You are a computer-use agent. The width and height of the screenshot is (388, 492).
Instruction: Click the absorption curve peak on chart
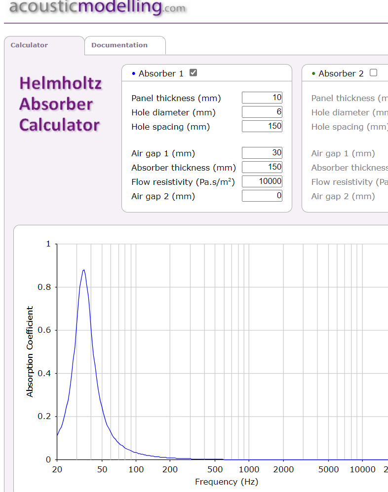pyautogui.click(x=84, y=270)
